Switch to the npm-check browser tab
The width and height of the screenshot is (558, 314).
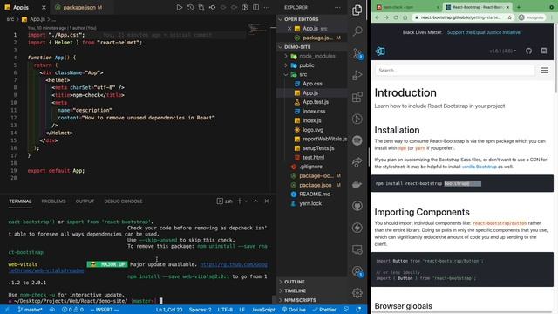405,7
